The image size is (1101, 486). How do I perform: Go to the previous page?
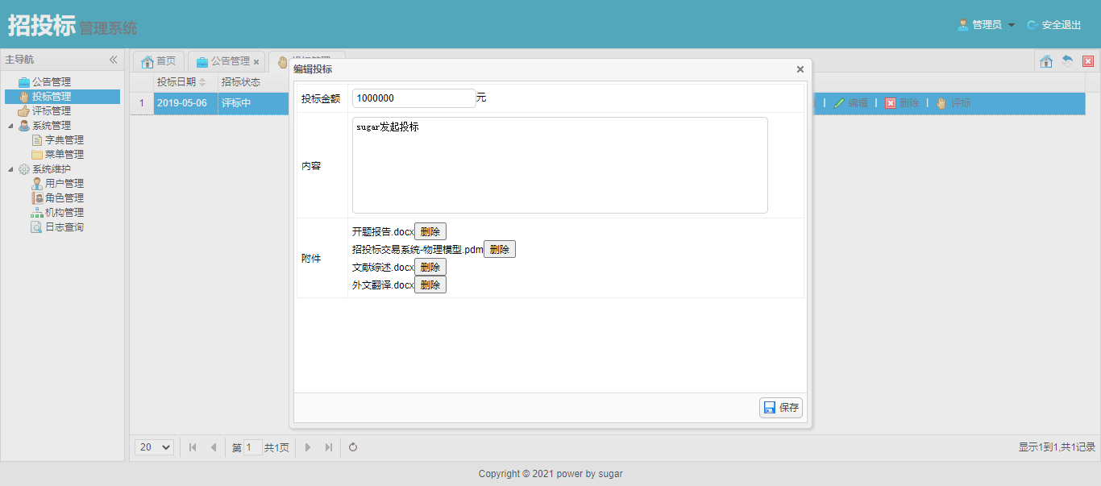pos(213,447)
